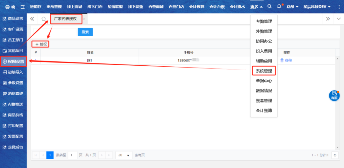The height and width of the screenshot is (168, 344).
Task: Click the home icon tab
Action: tap(44, 19)
